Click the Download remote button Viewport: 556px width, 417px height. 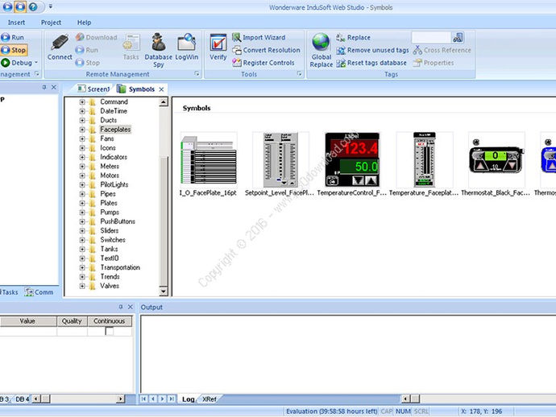point(97,37)
